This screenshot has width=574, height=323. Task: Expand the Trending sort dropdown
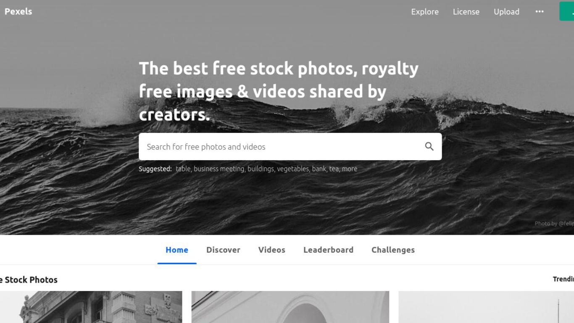point(563,279)
